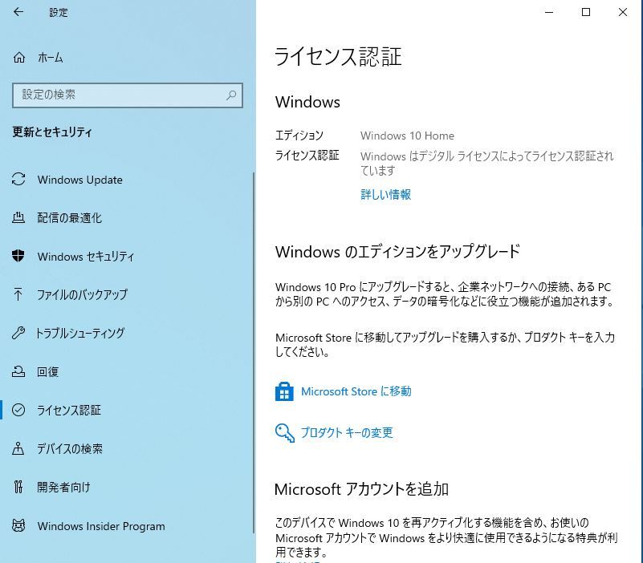This screenshot has height=563, width=643.
Task: Select ファイルのバックアップ in sidebar
Action: (x=82, y=294)
